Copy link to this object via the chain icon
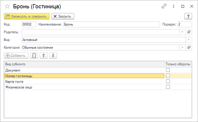The image size is (198, 122). 164,6
